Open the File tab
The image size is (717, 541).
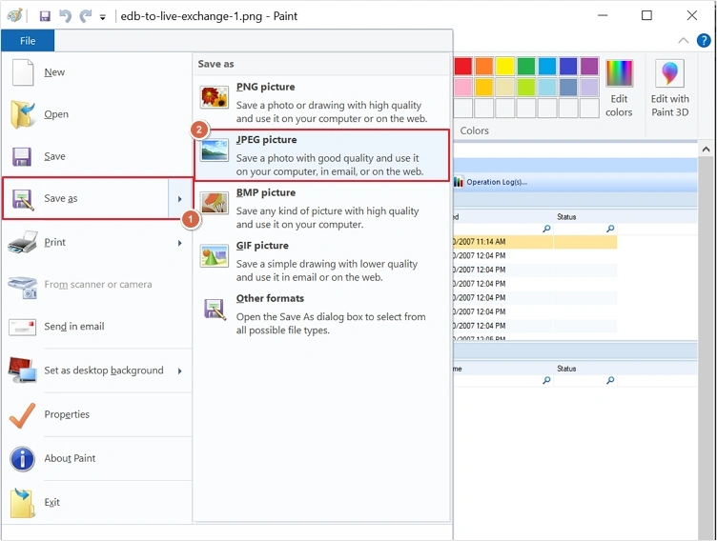pos(28,41)
